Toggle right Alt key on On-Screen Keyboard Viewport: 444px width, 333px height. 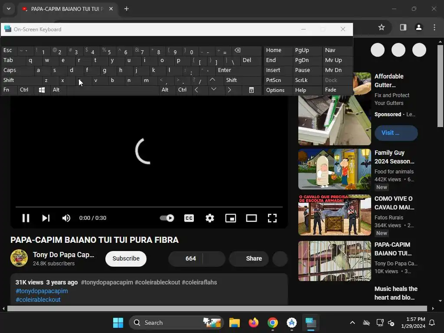point(167,90)
